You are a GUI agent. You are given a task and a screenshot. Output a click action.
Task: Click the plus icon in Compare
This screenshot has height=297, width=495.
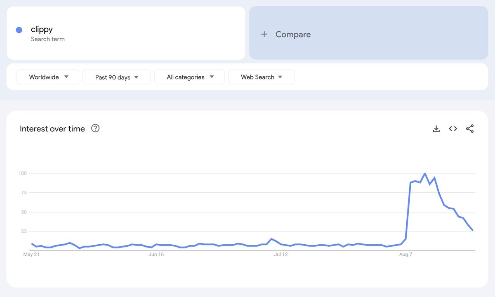[264, 34]
